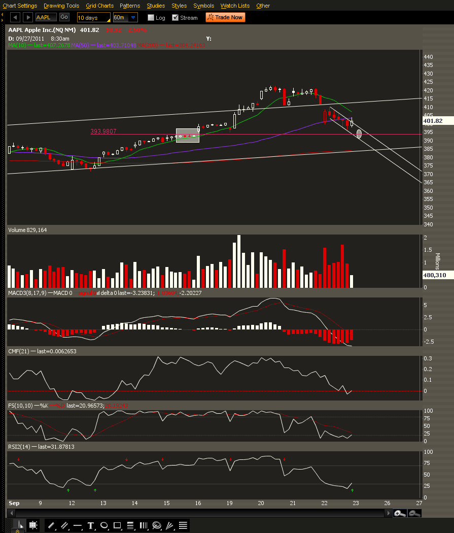Image resolution: width=454 pixels, height=533 pixels.
Task: Click the AAPL Apple Inc. chart title
Action: tap(42, 30)
